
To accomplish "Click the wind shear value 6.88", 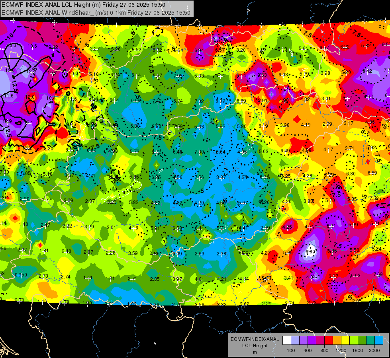I will (135, 126).
